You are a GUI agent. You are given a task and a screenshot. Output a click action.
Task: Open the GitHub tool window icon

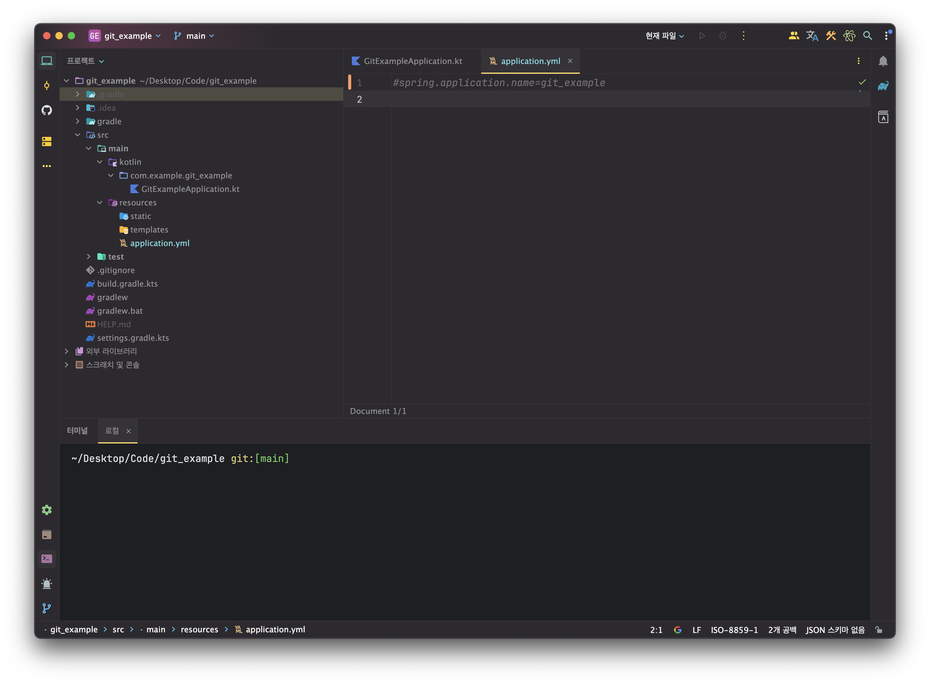pos(47,110)
